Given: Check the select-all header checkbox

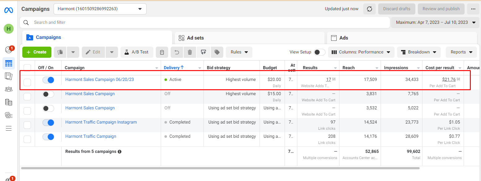Looking at the screenshot, I should tap(27, 68).
